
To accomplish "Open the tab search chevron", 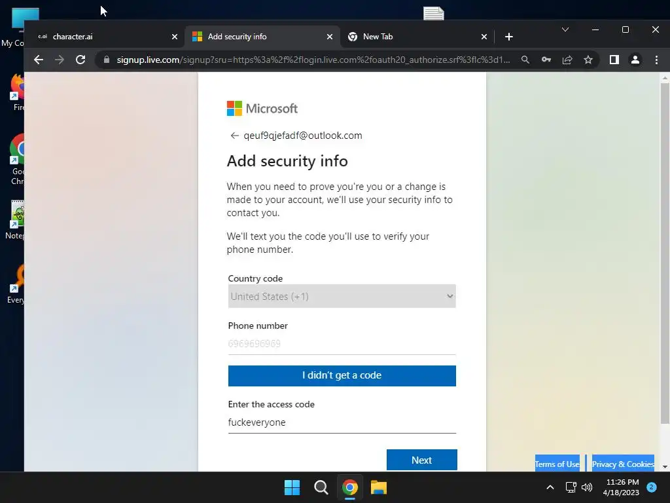I will click(x=565, y=29).
